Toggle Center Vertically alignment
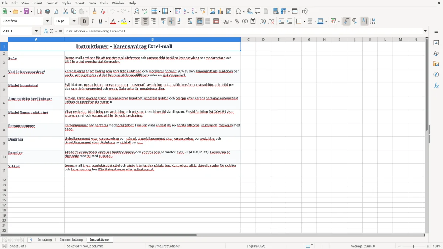Image resolution: width=443 pixels, height=249 pixels. click(x=171, y=21)
